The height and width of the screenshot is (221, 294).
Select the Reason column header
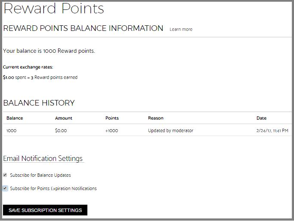click(156, 118)
